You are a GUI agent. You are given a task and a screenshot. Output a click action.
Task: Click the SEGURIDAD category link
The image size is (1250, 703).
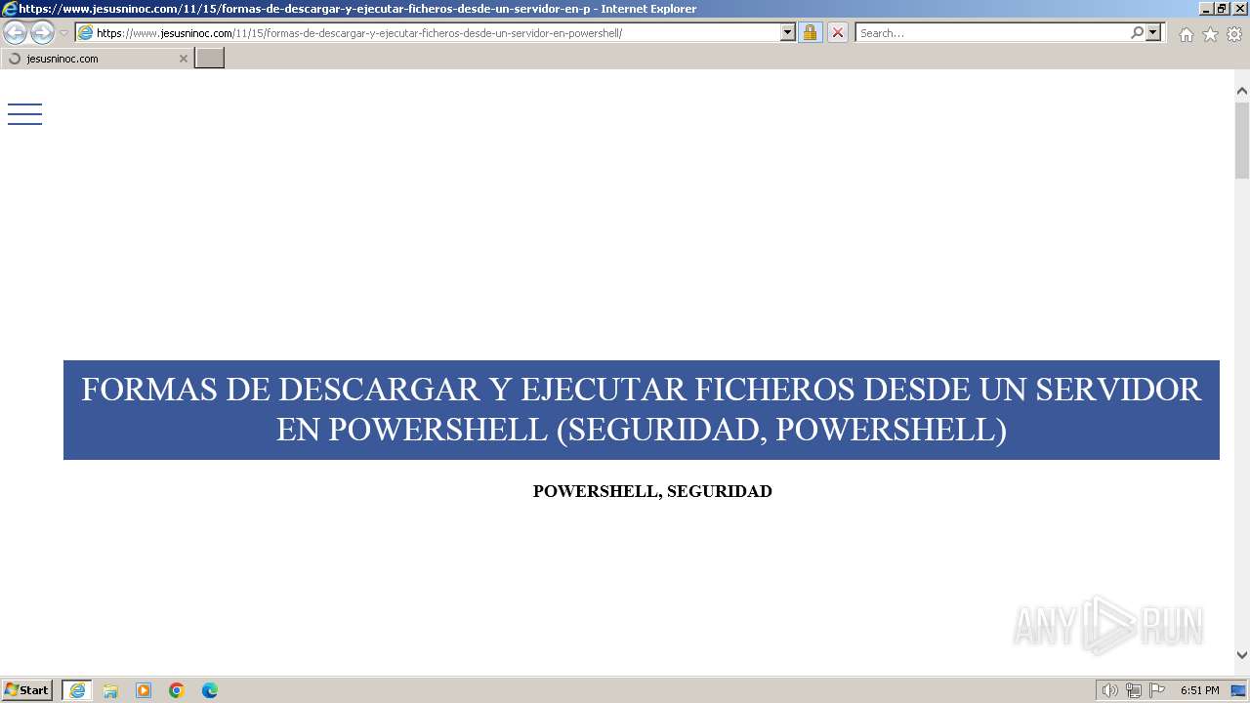[720, 491]
